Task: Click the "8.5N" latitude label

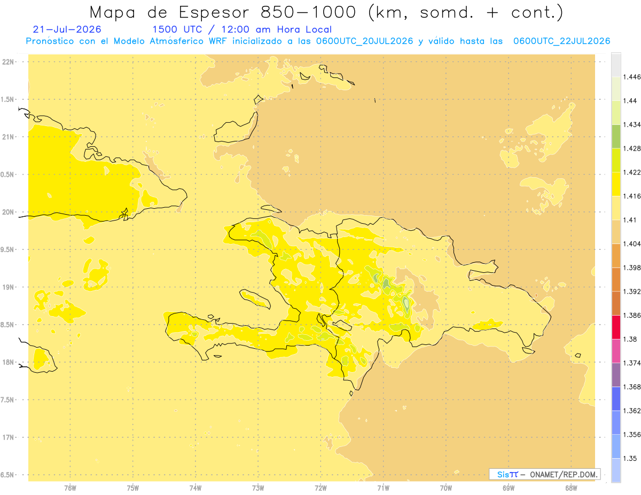Action: [7, 325]
